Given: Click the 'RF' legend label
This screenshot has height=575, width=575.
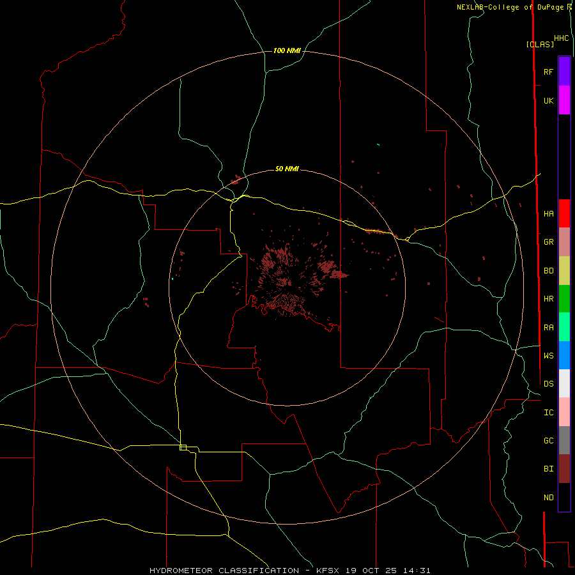Looking at the screenshot, I should coord(549,72).
